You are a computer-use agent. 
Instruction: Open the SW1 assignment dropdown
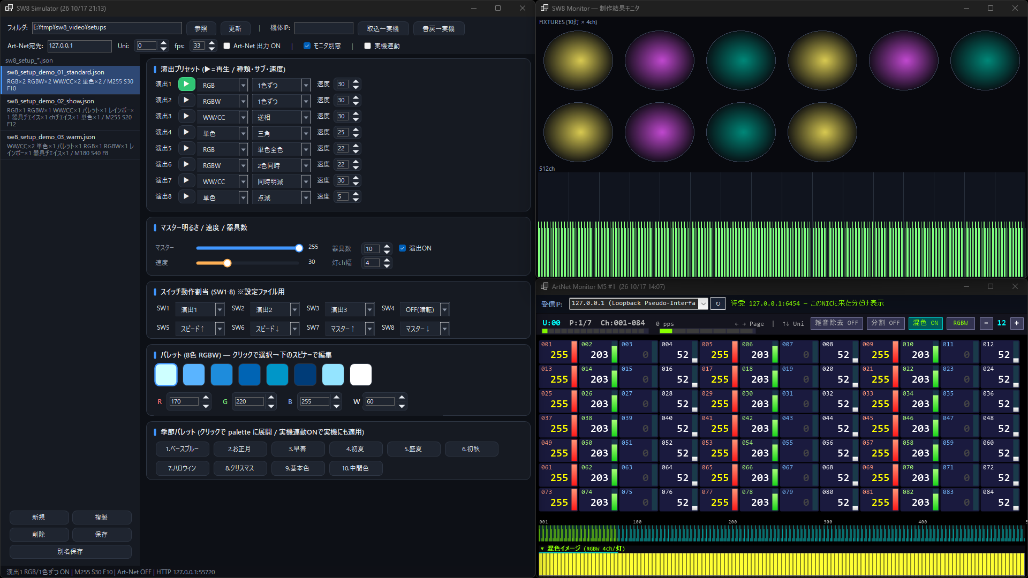tap(200, 309)
